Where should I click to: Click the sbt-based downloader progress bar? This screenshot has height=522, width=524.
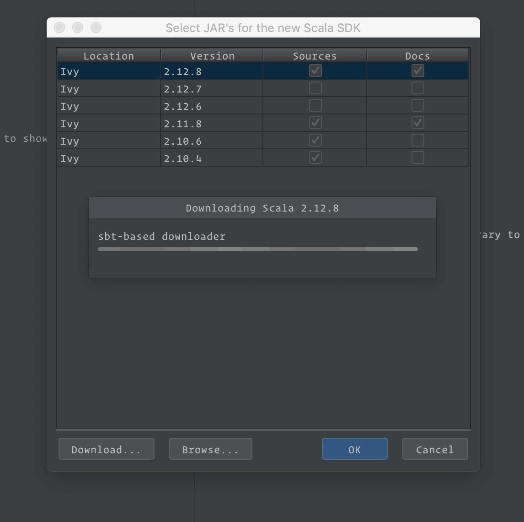pos(257,249)
